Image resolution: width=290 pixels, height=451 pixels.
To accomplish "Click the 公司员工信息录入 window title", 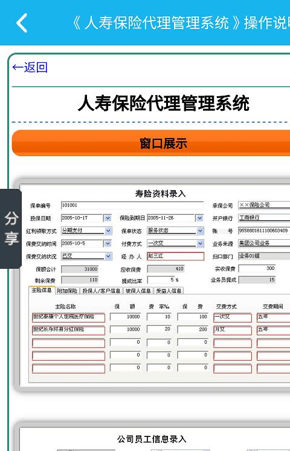I will (x=152, y=439).
